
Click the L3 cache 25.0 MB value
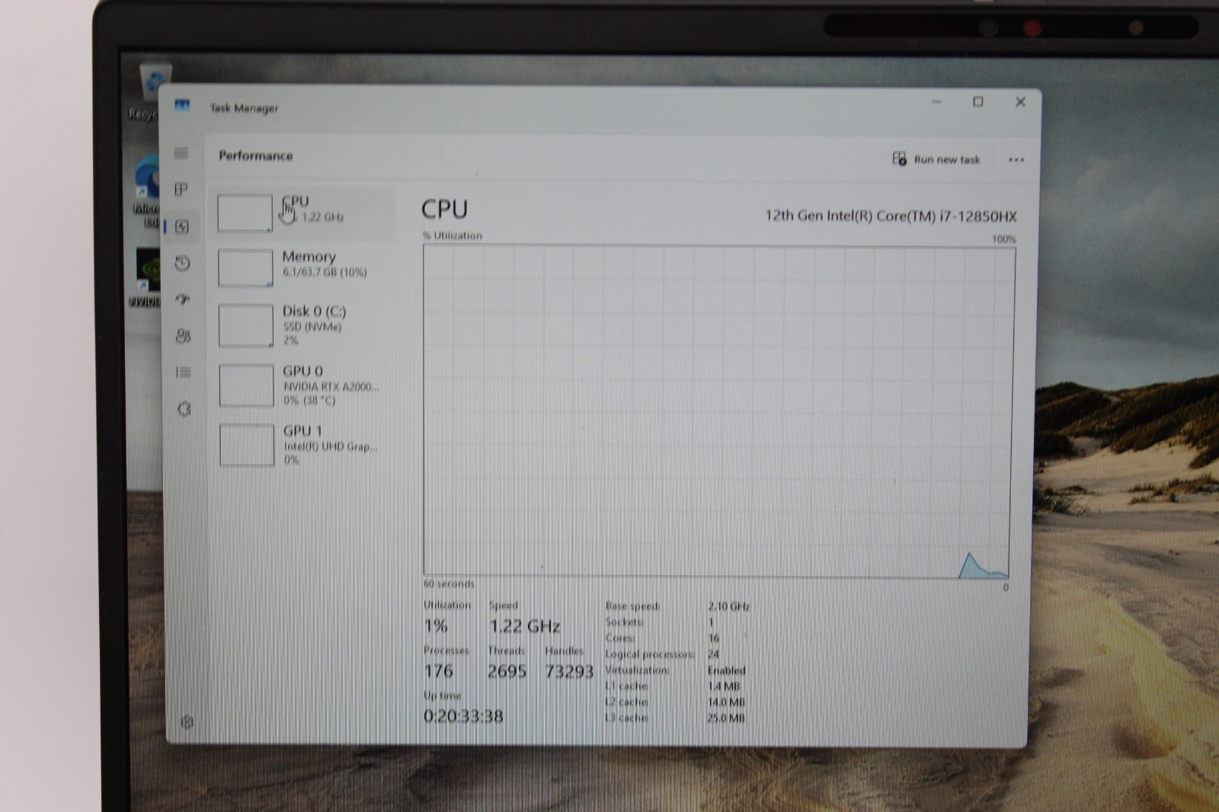[x=726, y=718]
